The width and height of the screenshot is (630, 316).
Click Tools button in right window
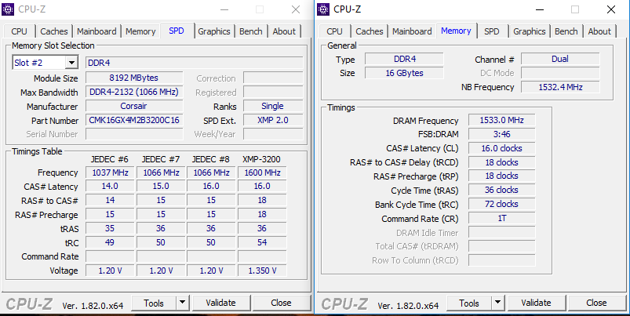coord(469,303)
